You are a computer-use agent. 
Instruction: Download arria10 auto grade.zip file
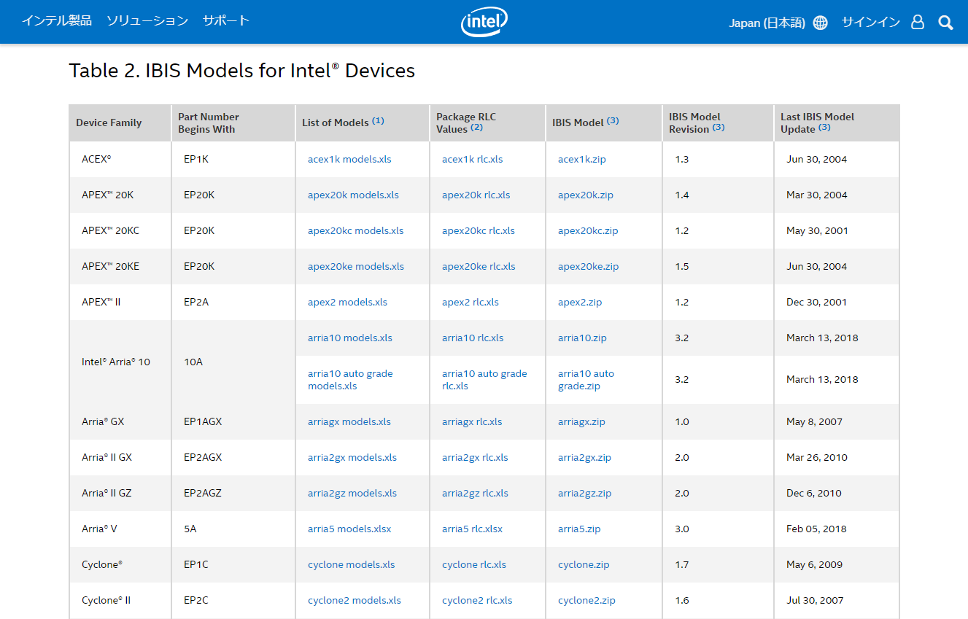click(586, 380)
